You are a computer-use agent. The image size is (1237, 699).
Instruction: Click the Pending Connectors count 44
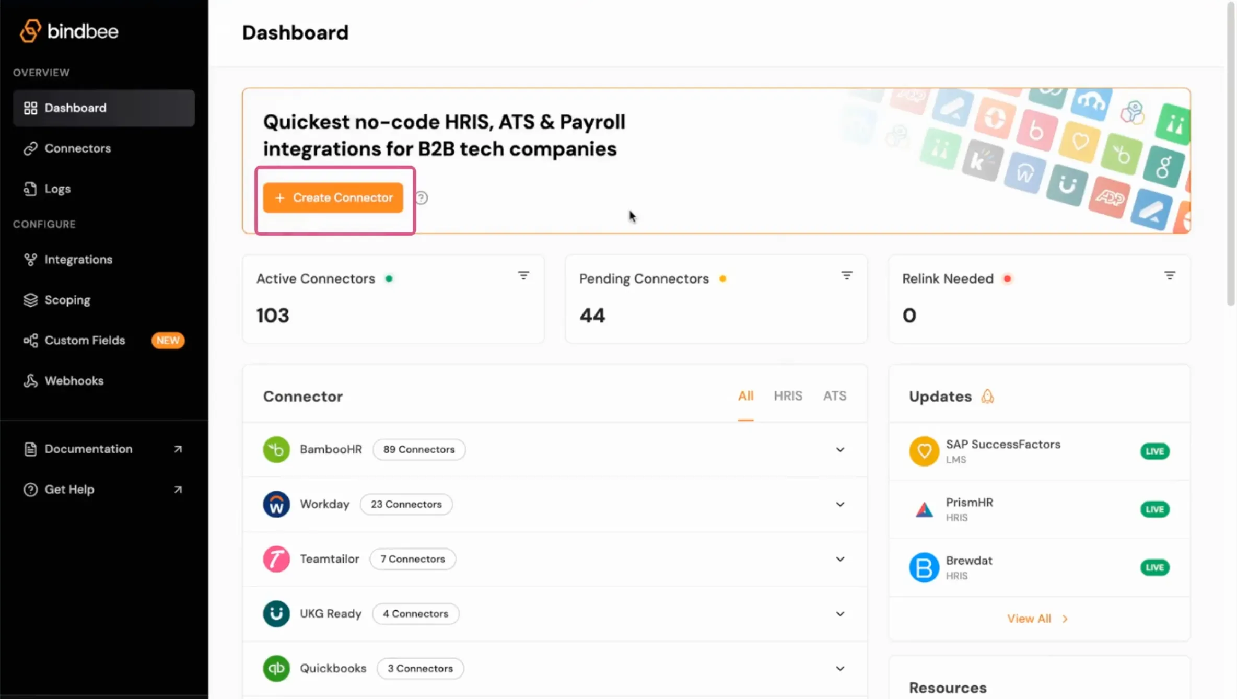(x=592, y=316)
